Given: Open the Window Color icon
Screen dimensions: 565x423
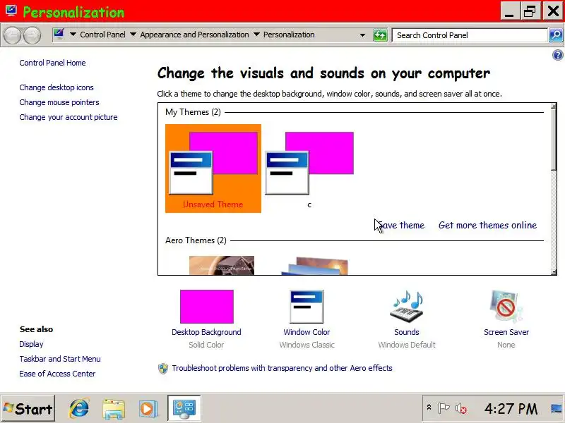Looking at the screenshot, I should coord(307,307).
